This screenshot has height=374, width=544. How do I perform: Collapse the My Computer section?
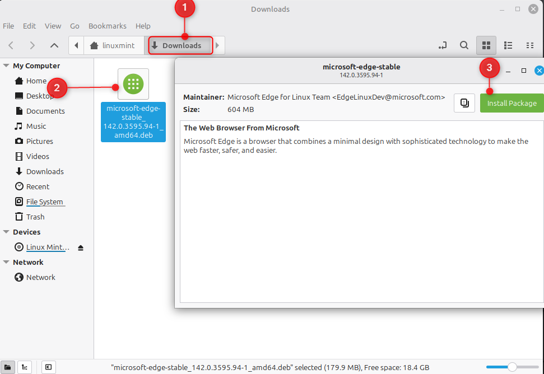coord(6,66)
